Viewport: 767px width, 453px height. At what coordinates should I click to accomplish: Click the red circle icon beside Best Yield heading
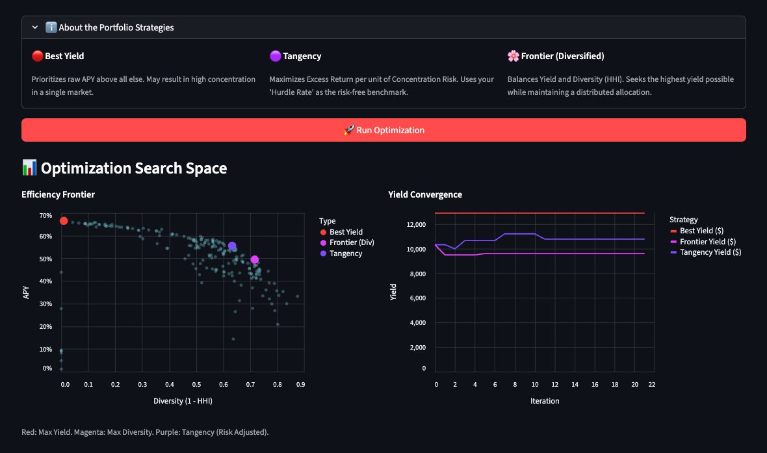click(x=37, y=57)
